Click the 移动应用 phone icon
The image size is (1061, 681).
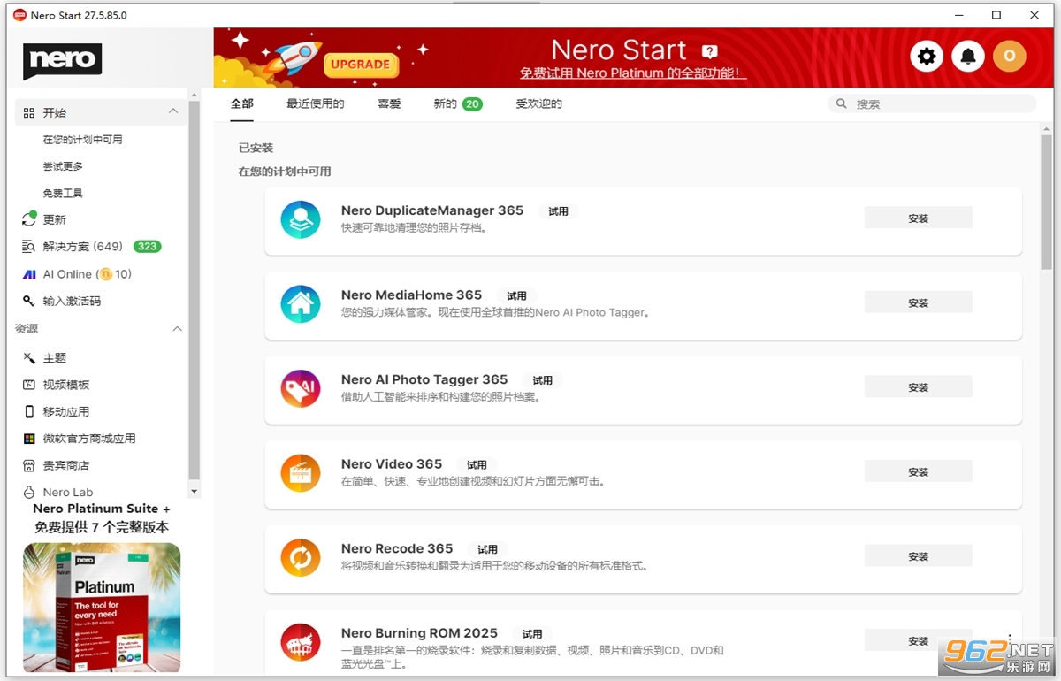click(29, 411)
